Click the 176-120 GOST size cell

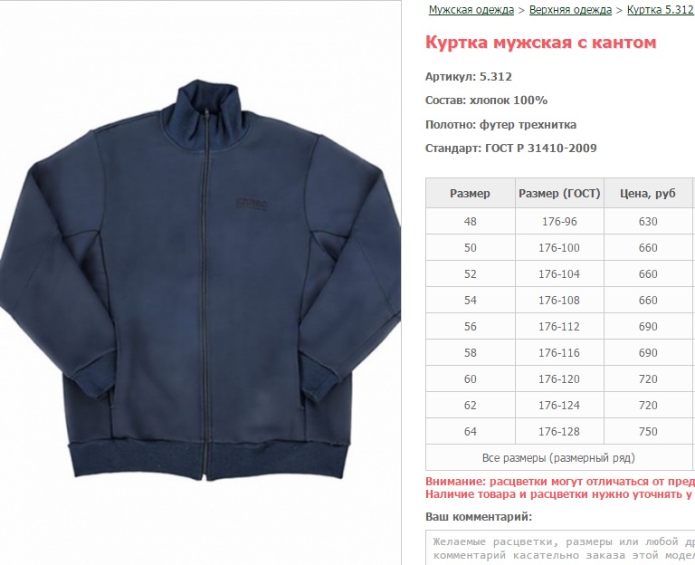(559, 379)
